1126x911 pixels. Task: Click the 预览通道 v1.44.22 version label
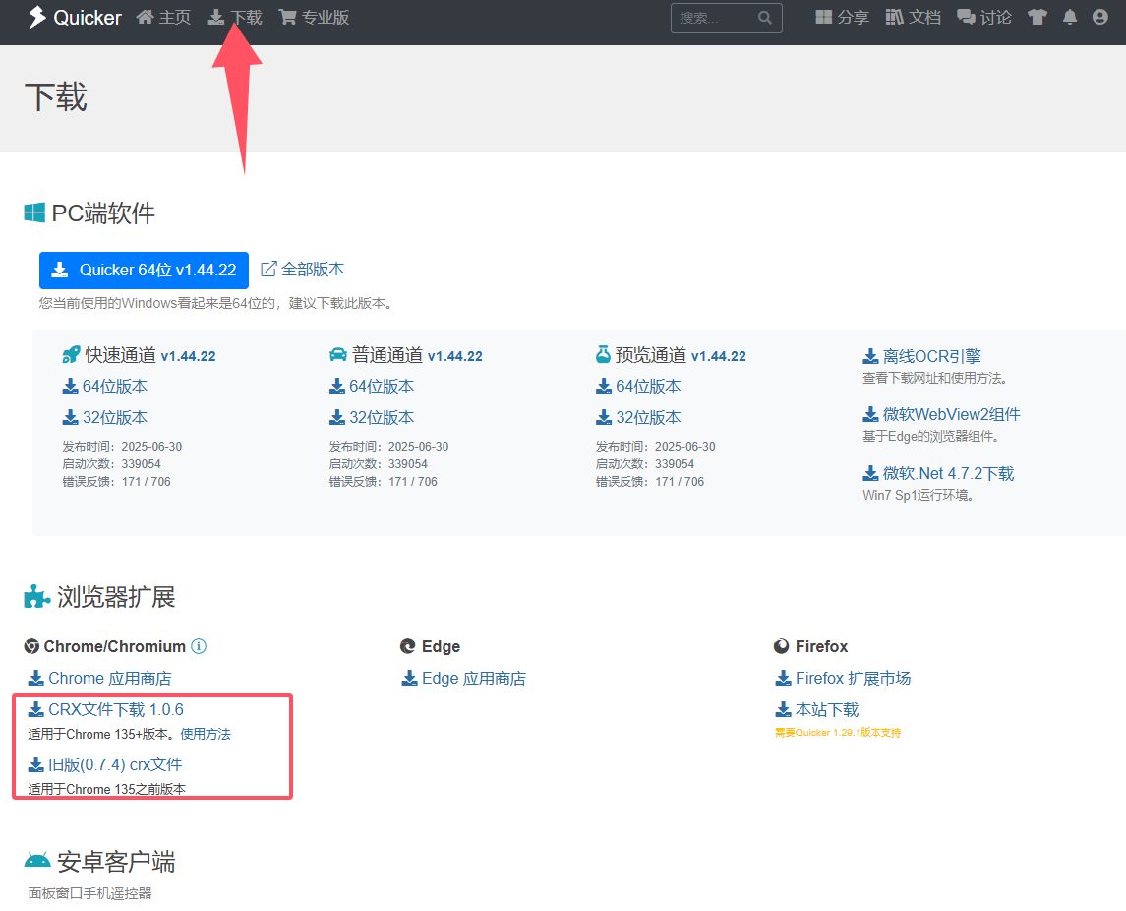click(719, 356)
